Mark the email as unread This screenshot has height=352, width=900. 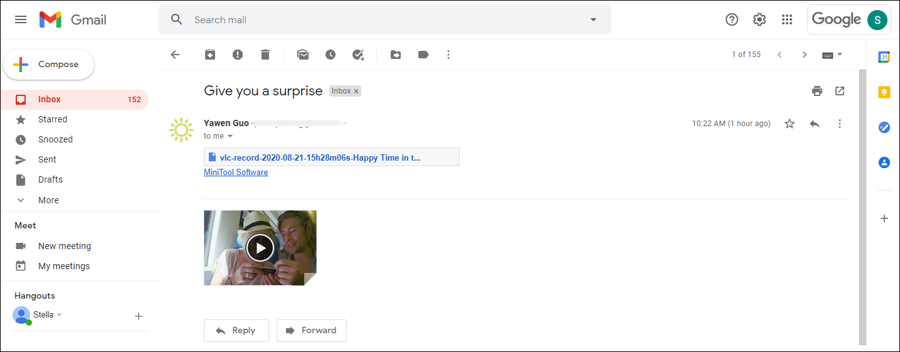click(303, 55)
